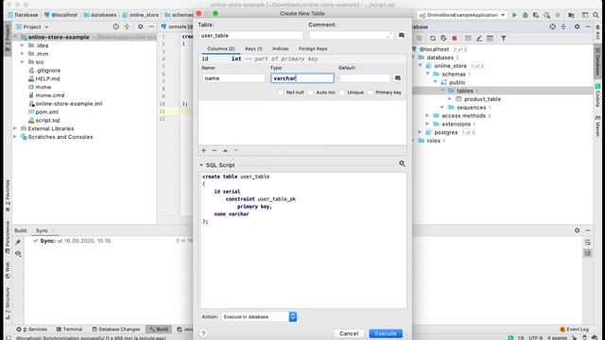Tick the Unique checkbox
Image resolution: width=605 pixels, height=340 pixels.
(x=341, y=93)
